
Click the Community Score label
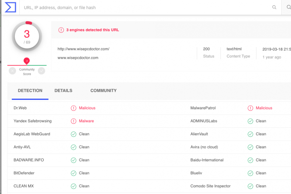tap(27, 72)
